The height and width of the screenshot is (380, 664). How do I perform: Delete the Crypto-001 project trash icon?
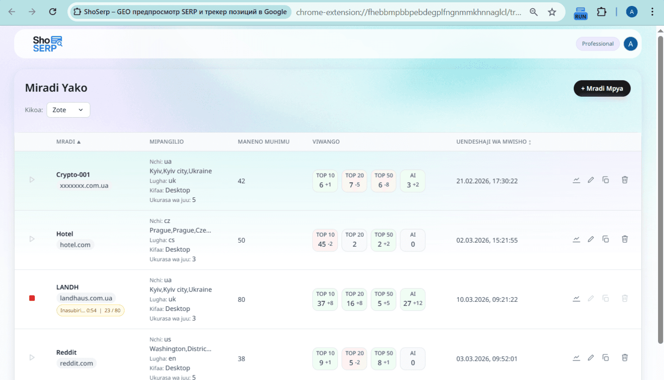point(625,180)
